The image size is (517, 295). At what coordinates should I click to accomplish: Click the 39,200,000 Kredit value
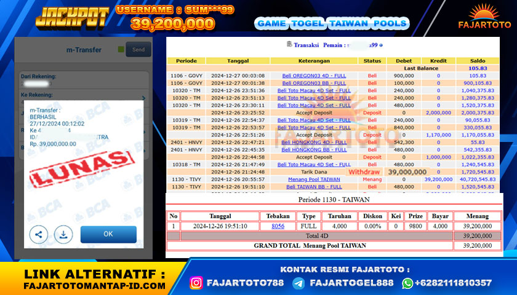(x=438, y=179)
